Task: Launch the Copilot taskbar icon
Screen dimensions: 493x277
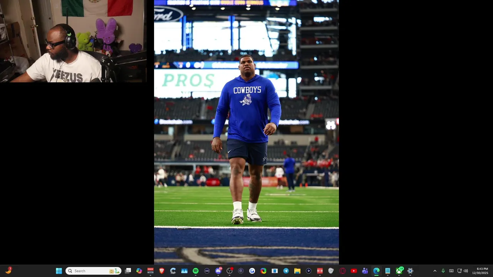Action: pyautogui.click(x=139, y=271)
